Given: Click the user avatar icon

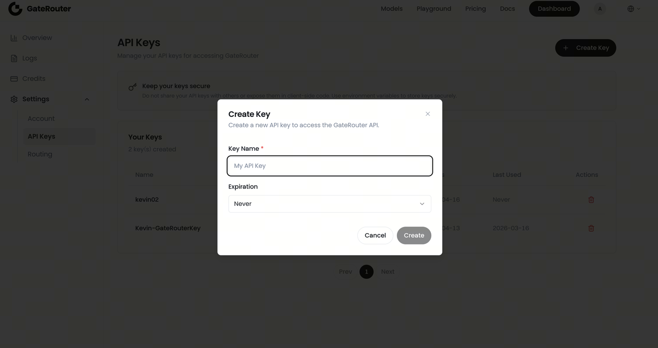Looking at the screenshot, I should (x=599, y=9).
